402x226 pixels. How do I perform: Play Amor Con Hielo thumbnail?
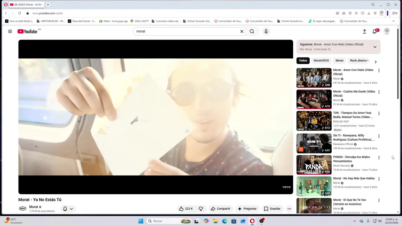coord(314,78)
